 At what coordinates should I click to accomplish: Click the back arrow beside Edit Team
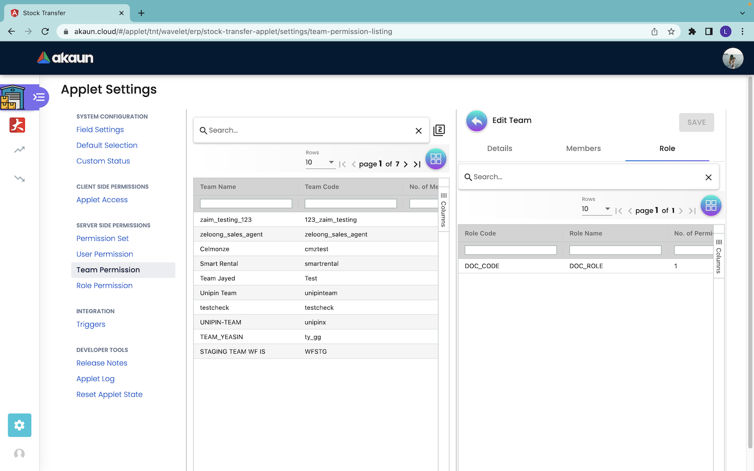click(x=476, y=121)
